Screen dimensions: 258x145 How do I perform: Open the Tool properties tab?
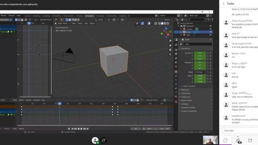coord(176,45)
